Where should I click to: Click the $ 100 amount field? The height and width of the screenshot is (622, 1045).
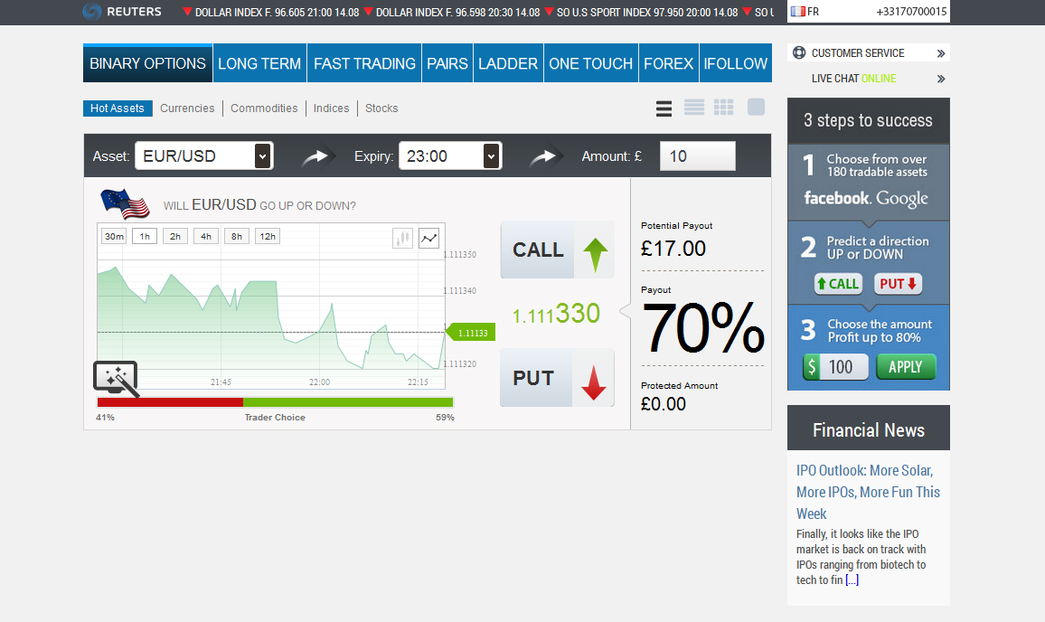point(836,367)
